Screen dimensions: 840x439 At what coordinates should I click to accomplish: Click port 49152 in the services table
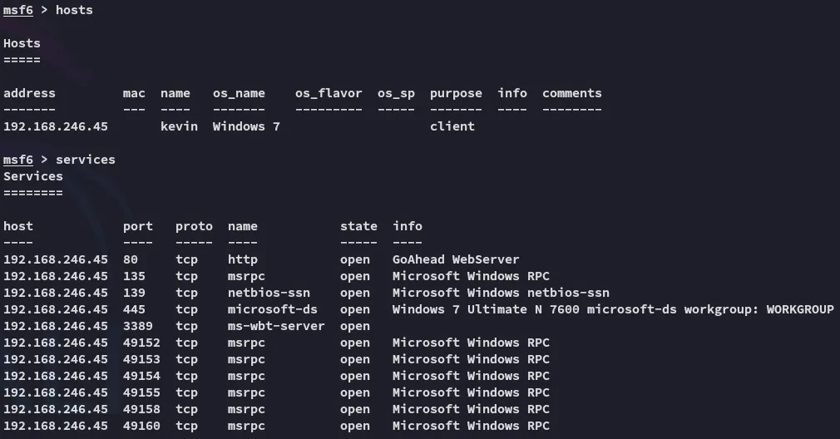pyautogui.click(x=141, y=343)
